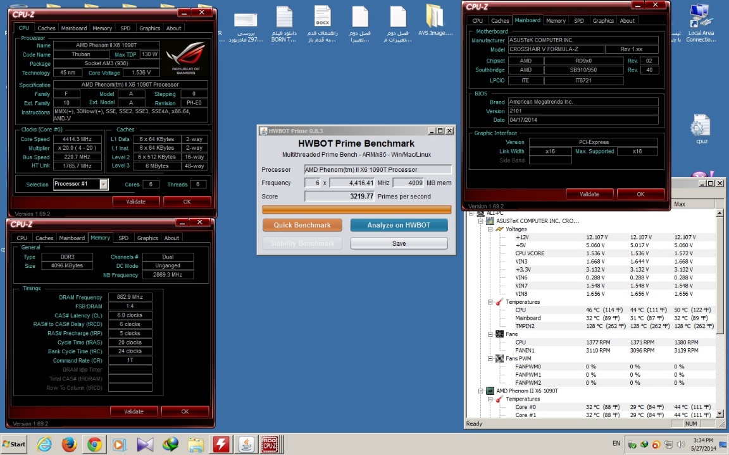Open Windows Explorer folder taskbar icon
Screen dimensions: 729x455
pos(196,444)
